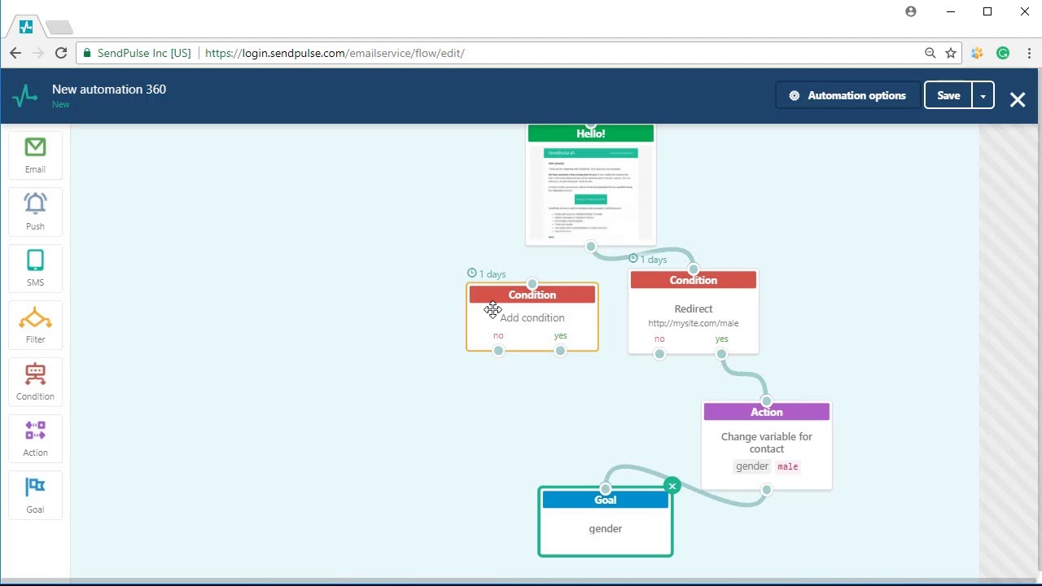Open Automation options
Screen dimensions: 1042x586
click(847, 95)
